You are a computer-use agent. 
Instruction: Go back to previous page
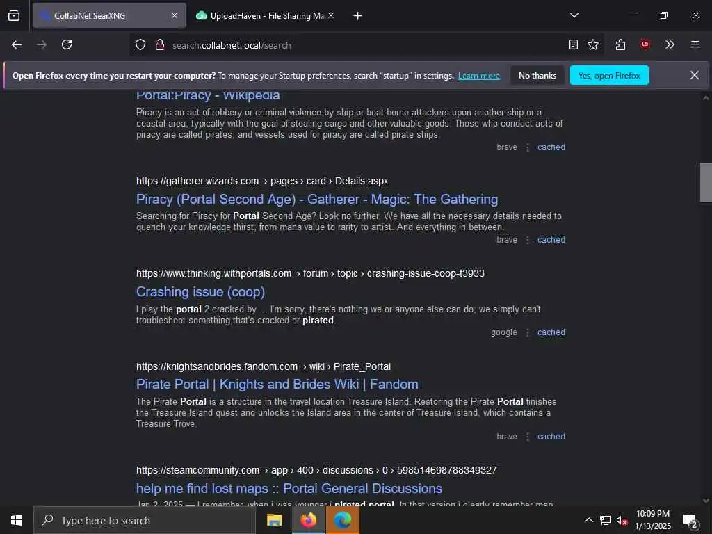[17, 44]
